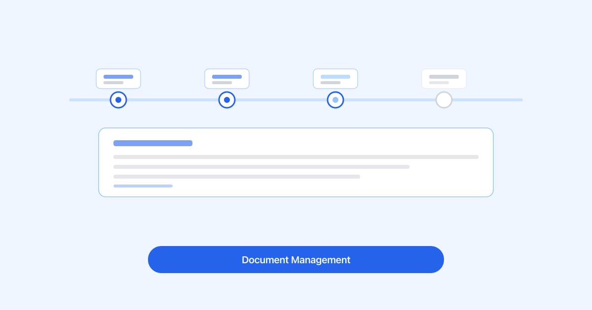Select the third step with light blue dot
Viewport: 592px width, 310px height.
pos(335,100)
